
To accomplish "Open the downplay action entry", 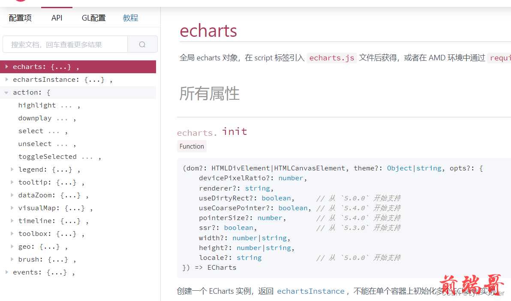I will pyautogui.click(x=47, y=118).
